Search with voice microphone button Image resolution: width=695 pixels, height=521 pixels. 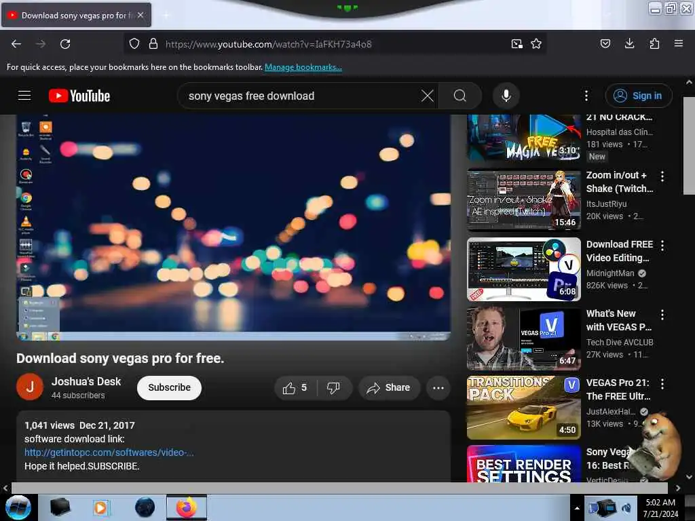click(506, 96)
